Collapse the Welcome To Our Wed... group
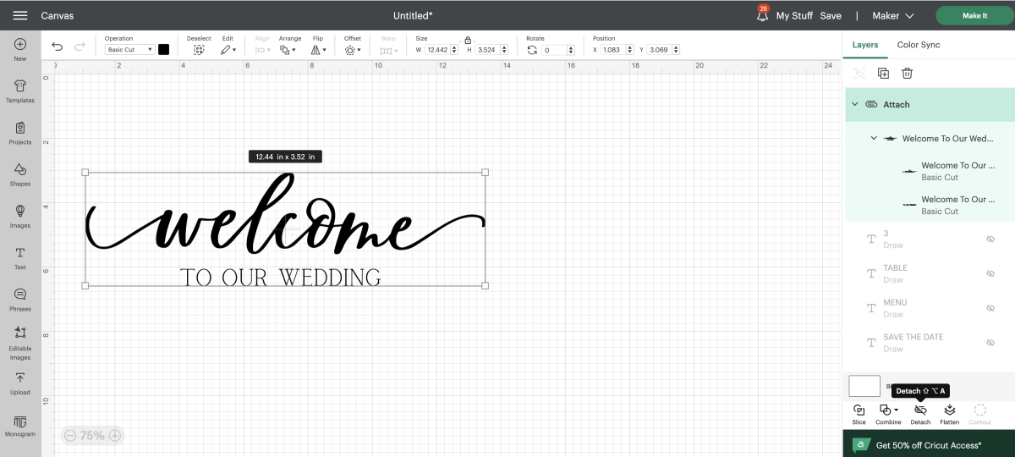The width and height of the screenshot is (1015, 457). click(874, 138)
